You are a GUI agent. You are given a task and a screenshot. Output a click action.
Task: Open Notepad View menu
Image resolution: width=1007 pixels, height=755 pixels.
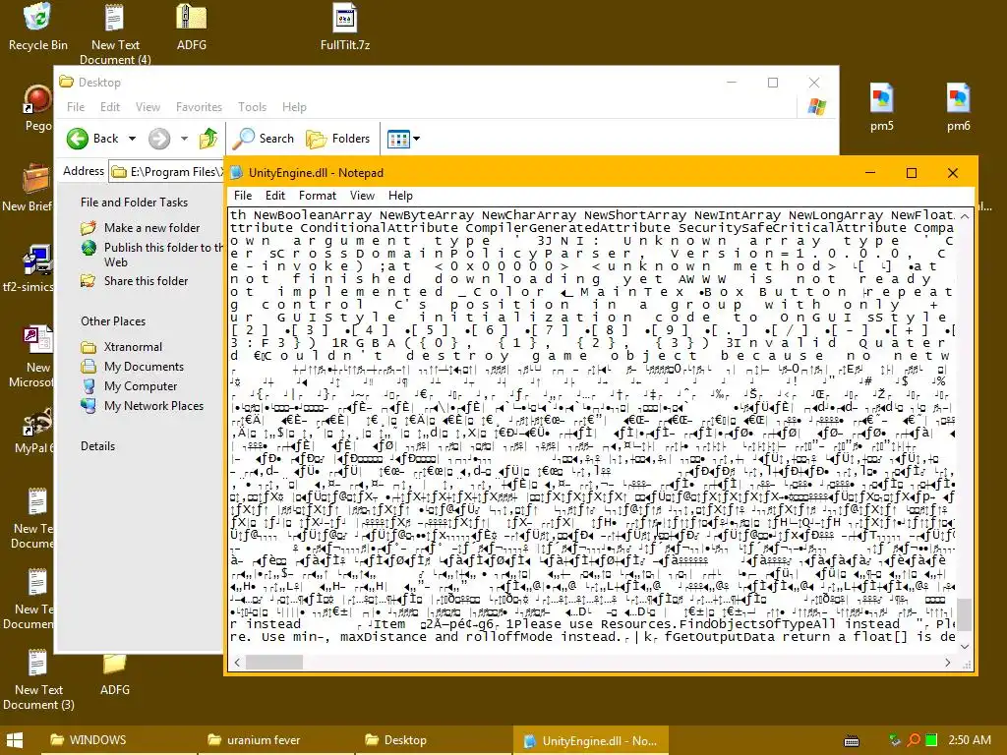point(362,196)
